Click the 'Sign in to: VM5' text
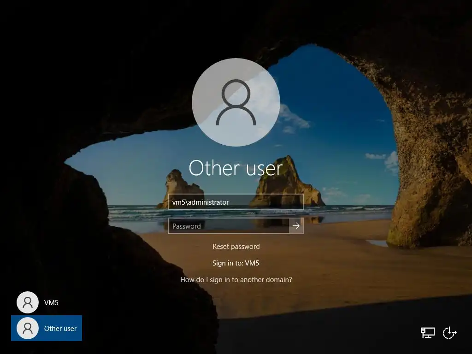Image resolution: width=472 pixels, height=354 pixels. 236,263
